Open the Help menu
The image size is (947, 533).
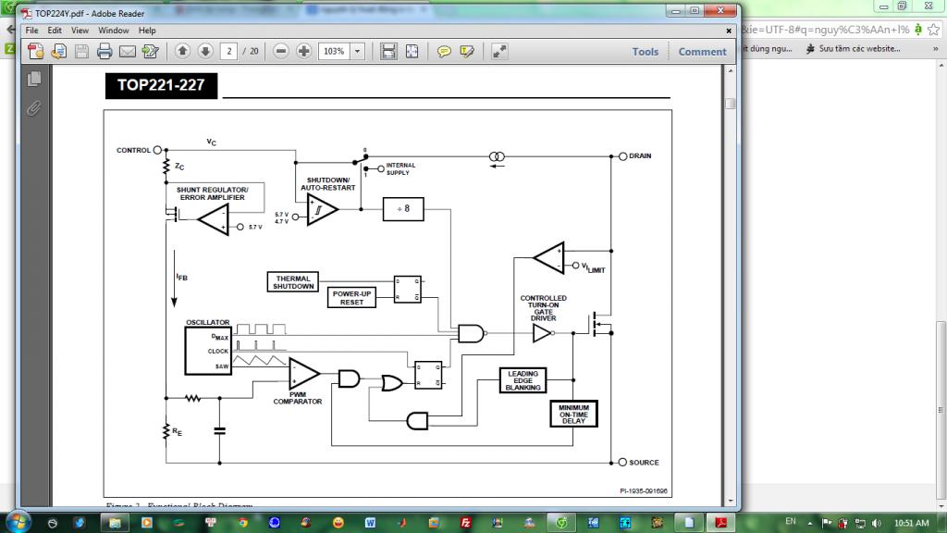[147, 31]
